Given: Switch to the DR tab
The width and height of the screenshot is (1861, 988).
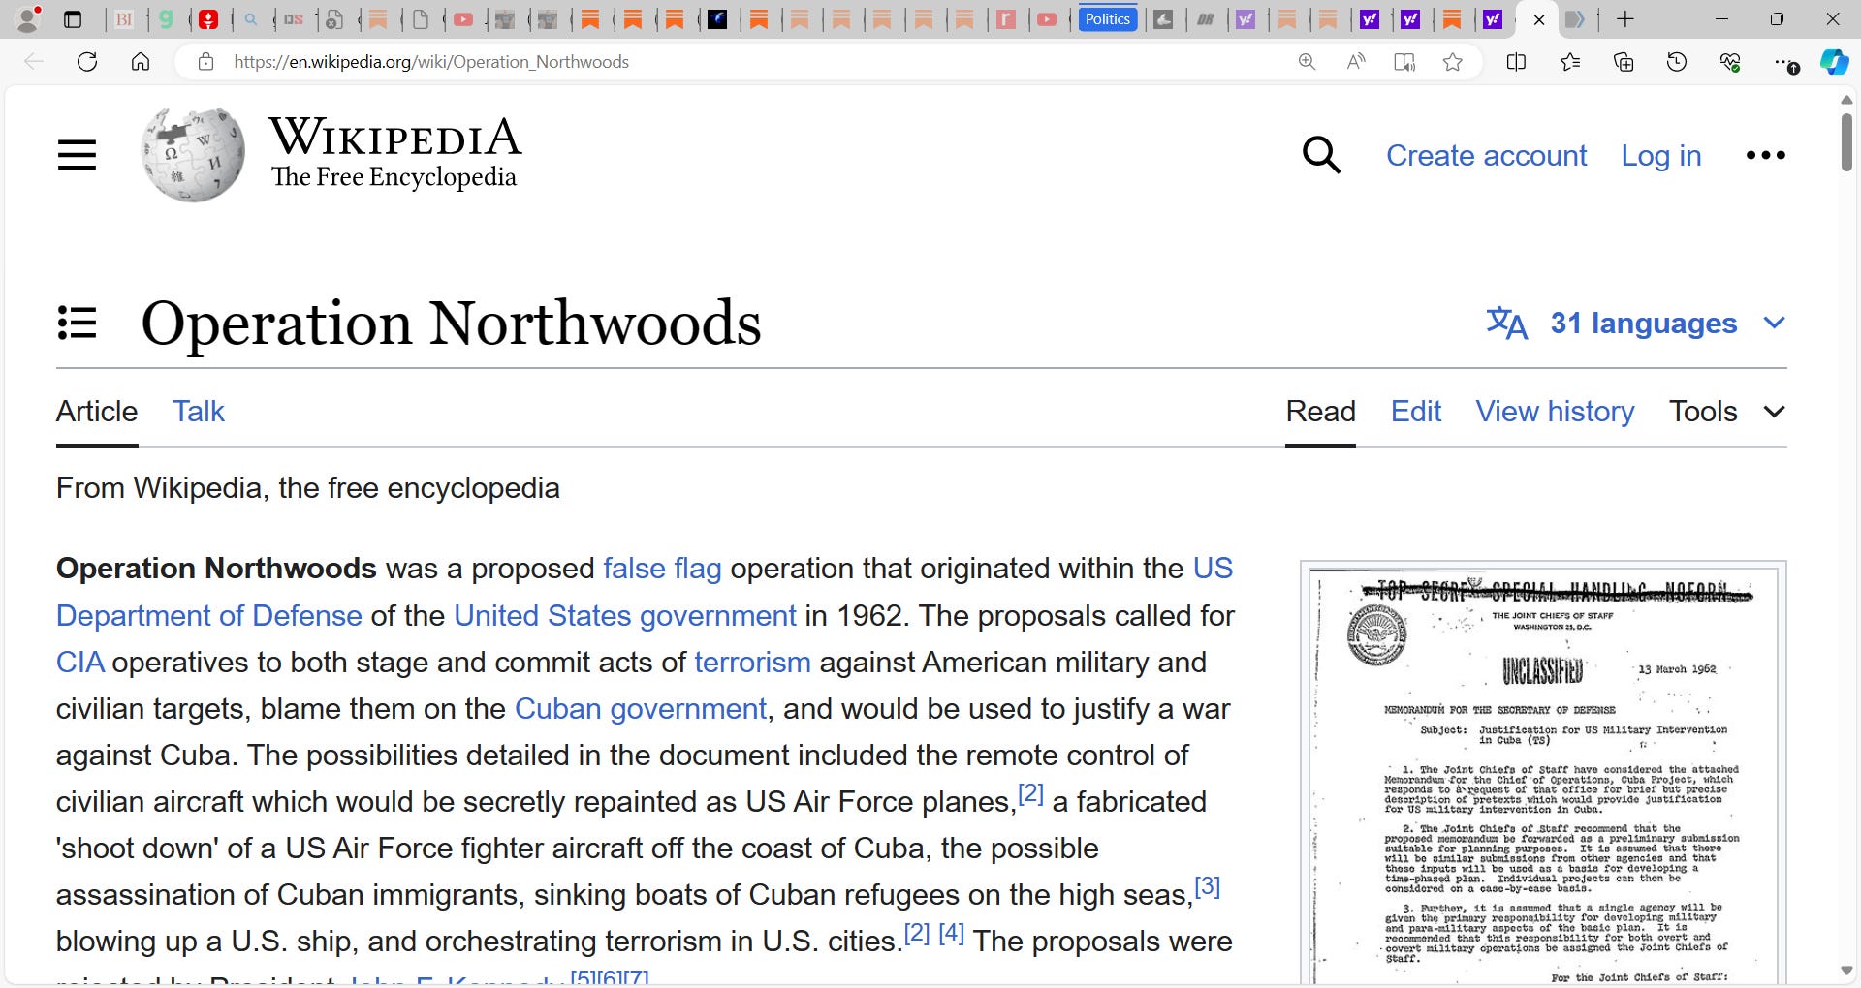Looking at the screenshot, I should coord(1206,19).
